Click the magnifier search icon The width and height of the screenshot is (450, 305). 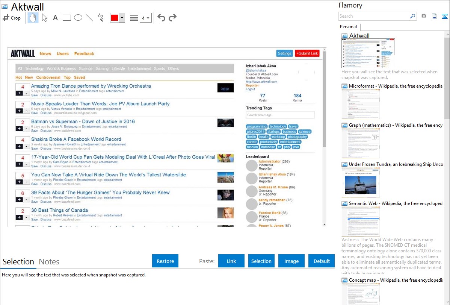pyautogui.click(x=412, y=16)
